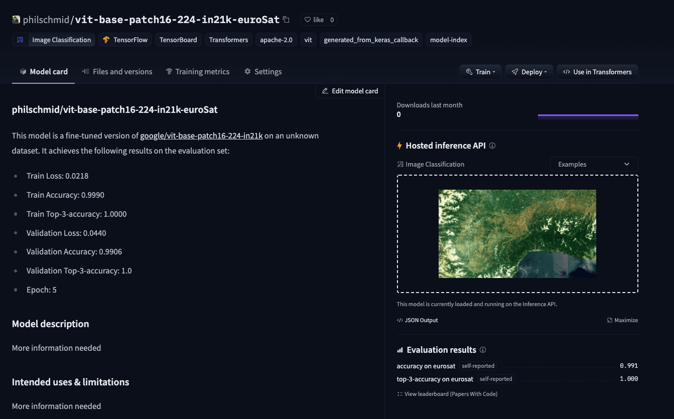Click the 'Model description' heading
This screenshot has height=419, width=674.
pos(51,324)
